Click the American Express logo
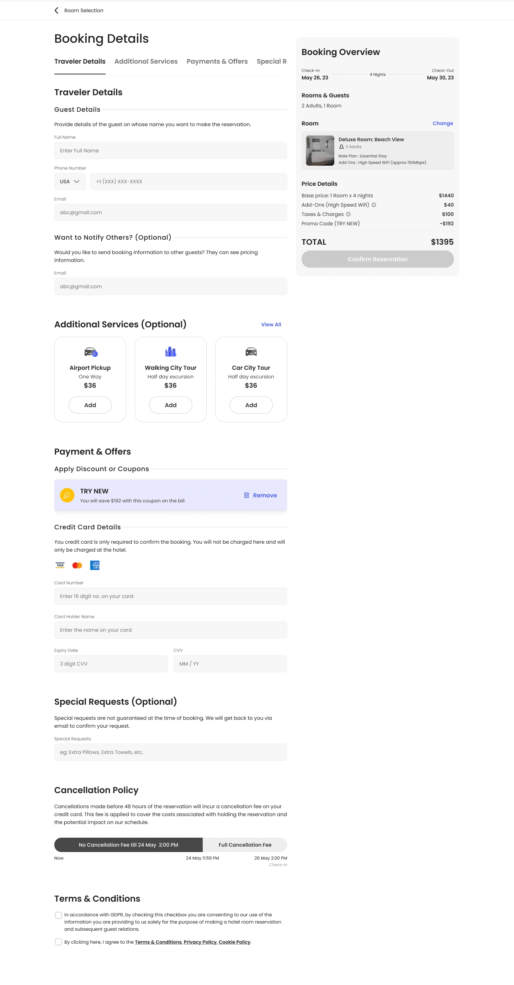The height and width of the screenshot is (985, 514). pyautogui.click(x=95, y=565)
